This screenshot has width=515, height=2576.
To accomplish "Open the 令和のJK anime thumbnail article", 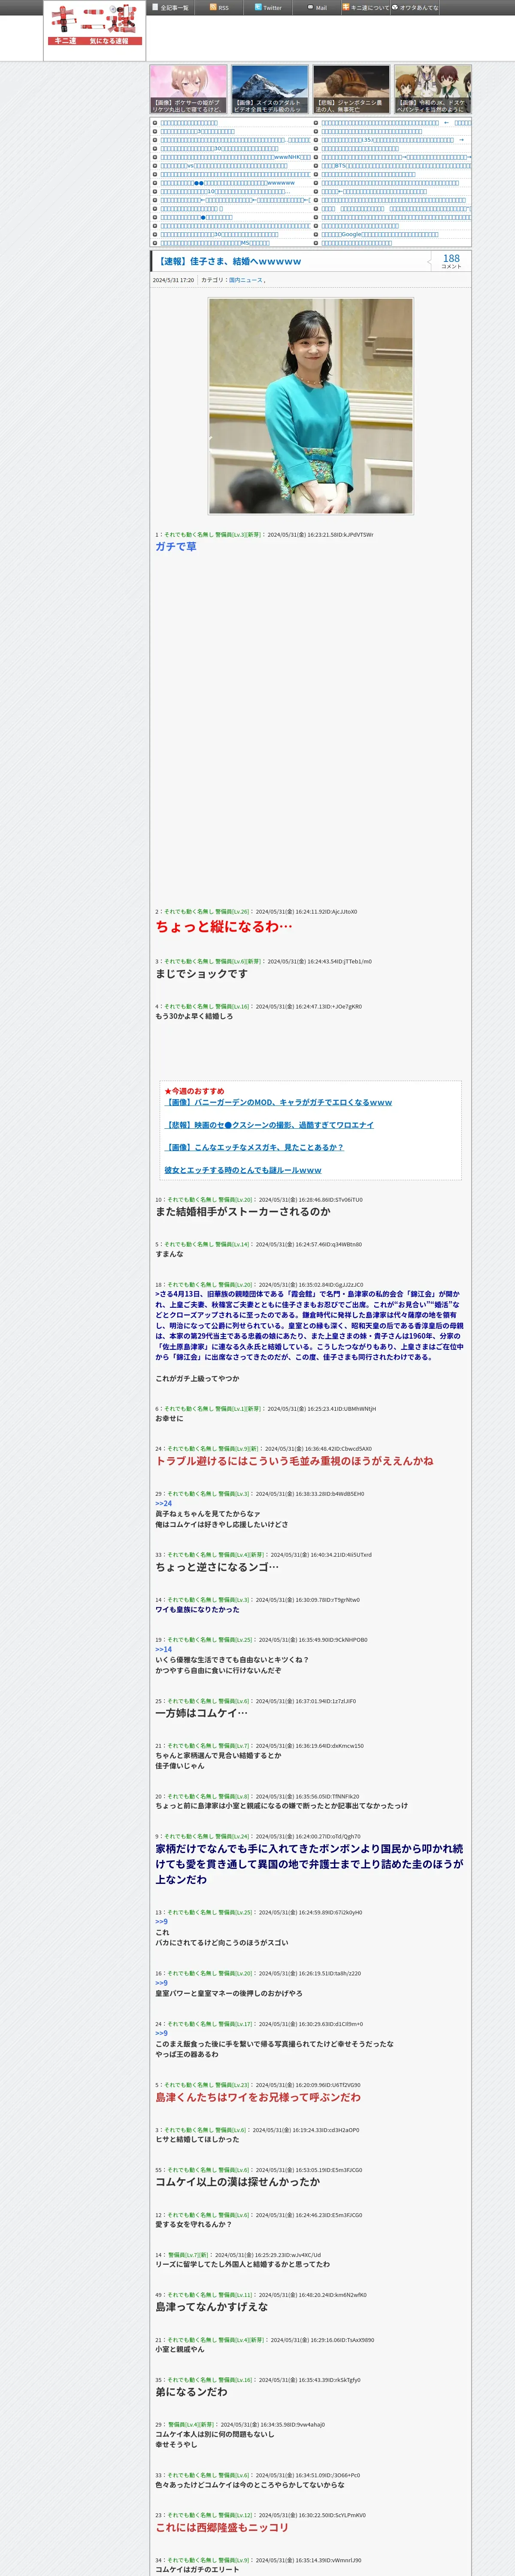I will coord(432,89).
